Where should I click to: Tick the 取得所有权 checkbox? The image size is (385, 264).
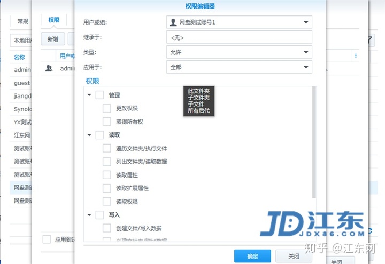[107, 122]
